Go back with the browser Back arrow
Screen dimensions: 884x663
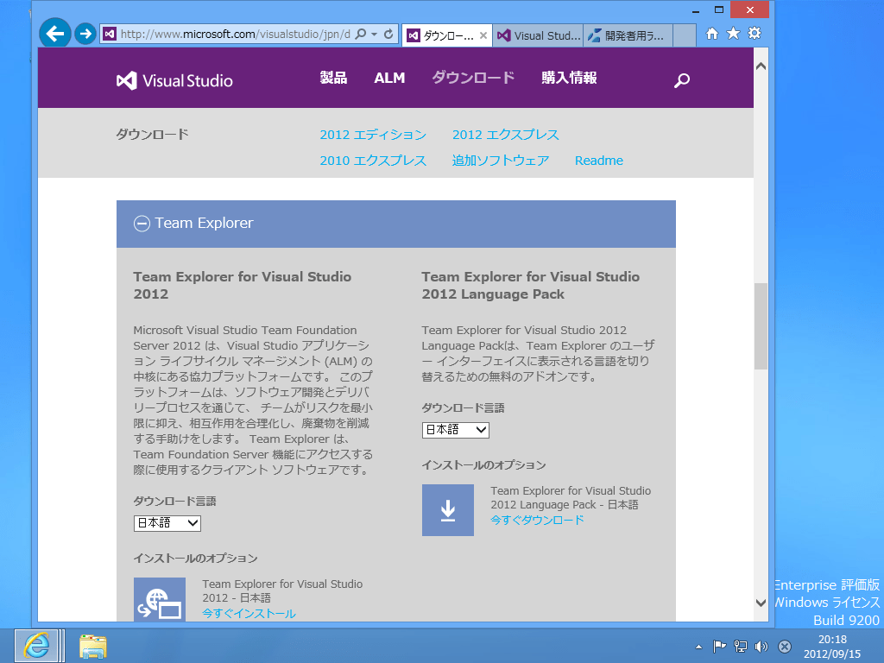pyautogui.click(x=54, y=34)
